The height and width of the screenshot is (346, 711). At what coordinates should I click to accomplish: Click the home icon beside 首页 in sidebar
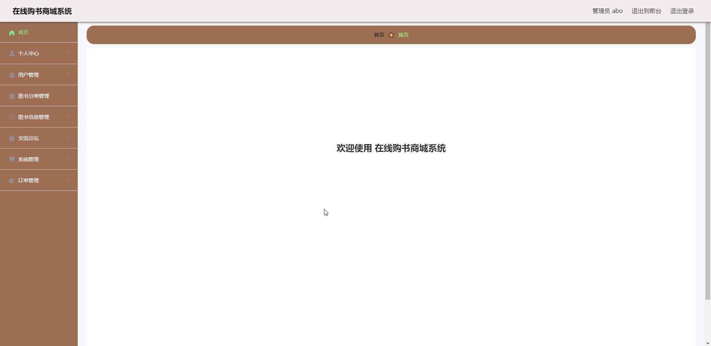point(12,33)
